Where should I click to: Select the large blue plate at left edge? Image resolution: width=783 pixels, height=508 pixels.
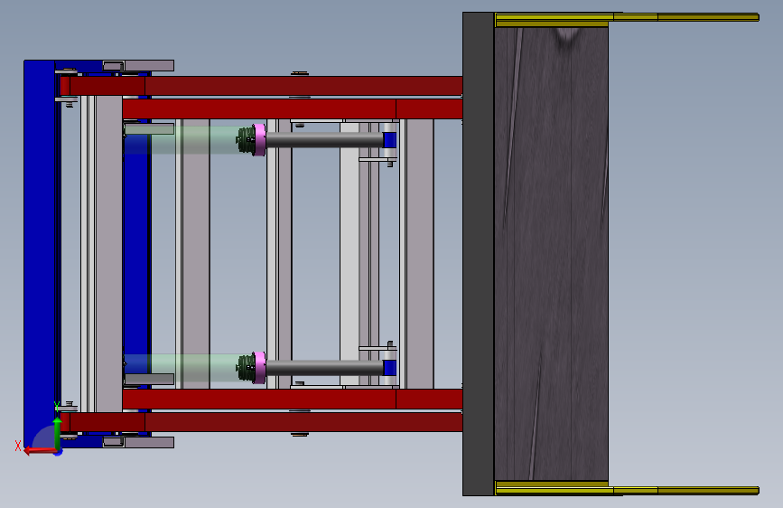click(40, 252)
